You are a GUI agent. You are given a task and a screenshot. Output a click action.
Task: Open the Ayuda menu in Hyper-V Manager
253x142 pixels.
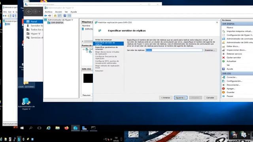coord(74,12)
